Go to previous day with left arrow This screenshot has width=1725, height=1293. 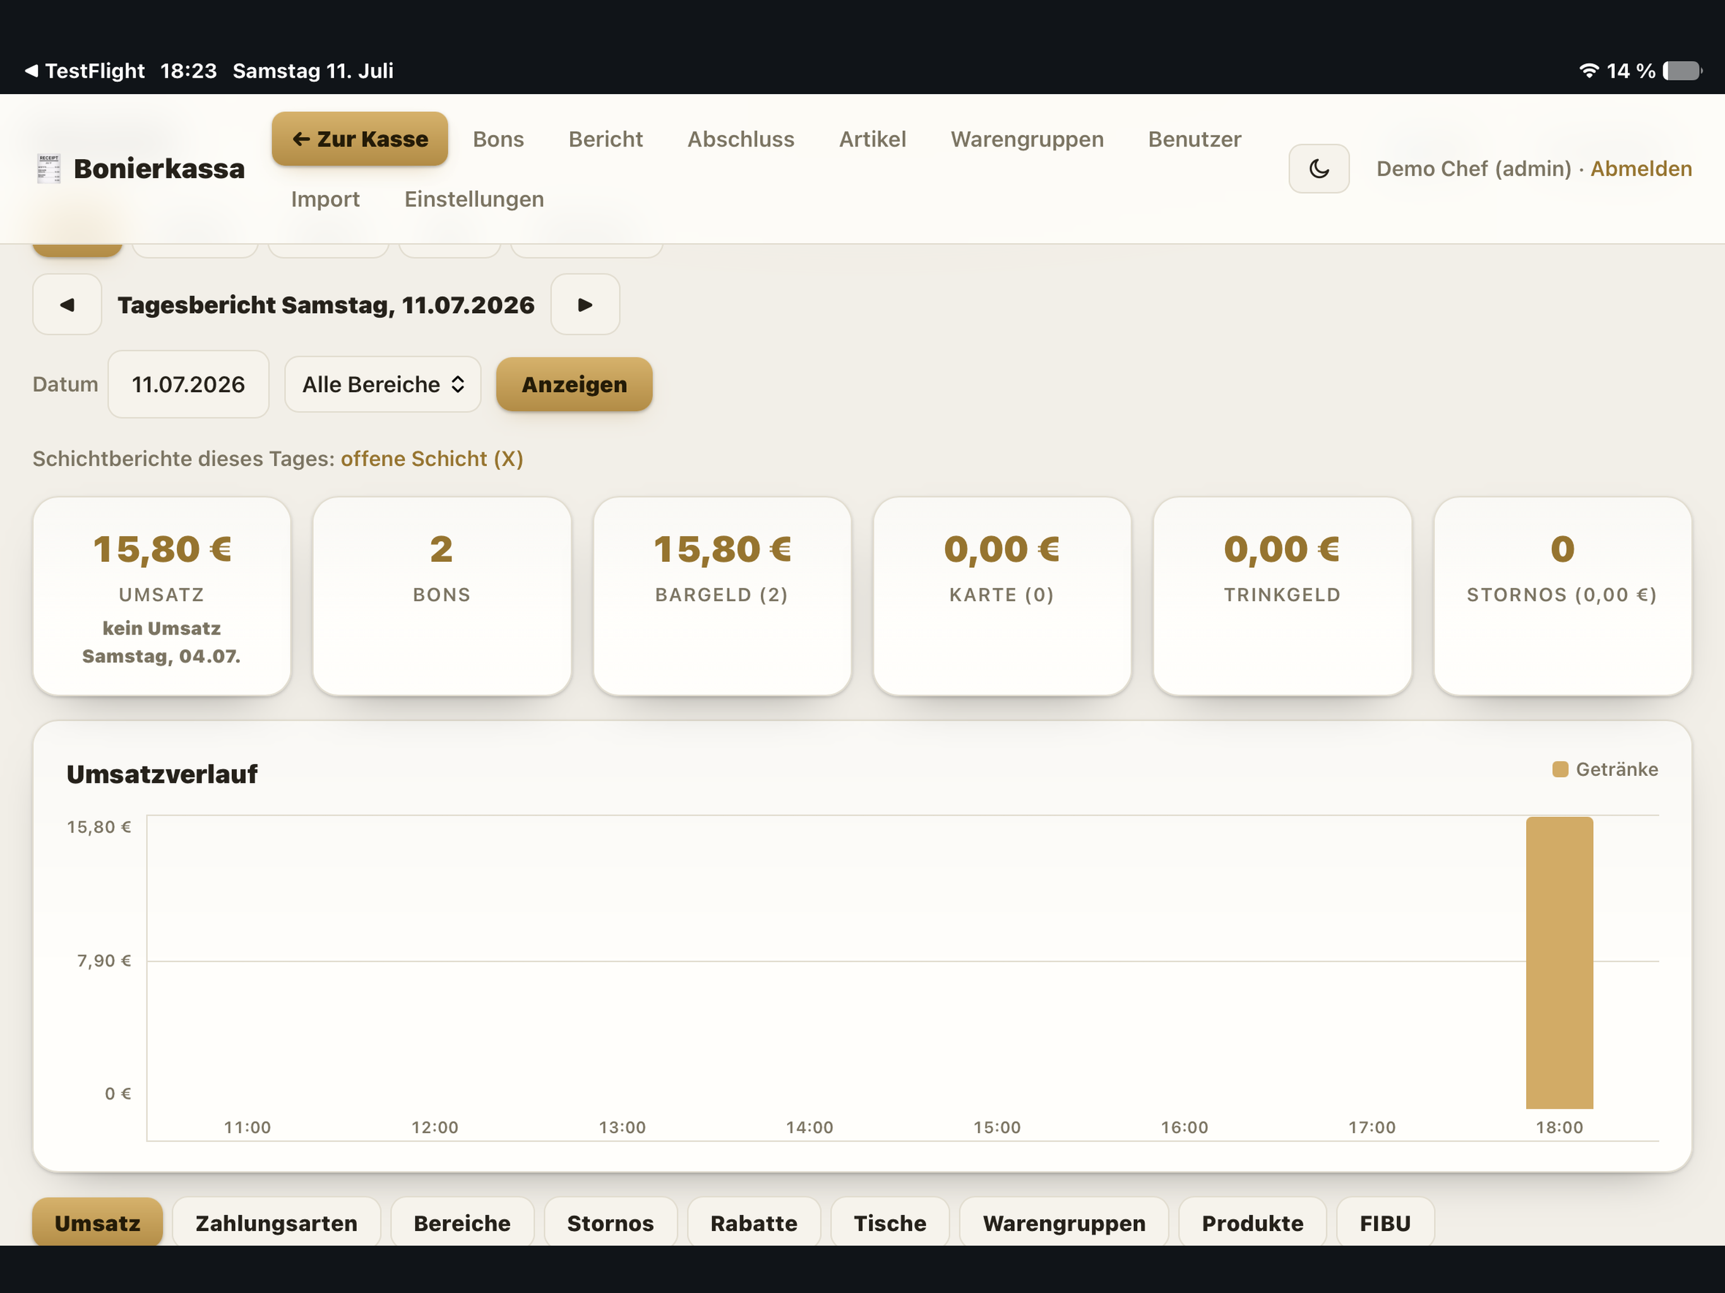click(x=67, y=304)
